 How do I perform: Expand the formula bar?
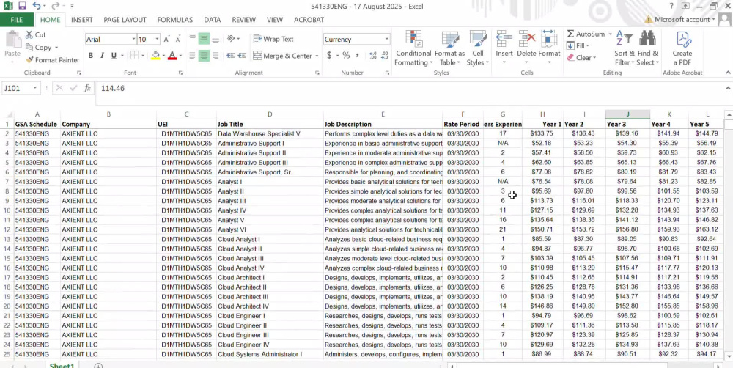[x=728, y=88]
